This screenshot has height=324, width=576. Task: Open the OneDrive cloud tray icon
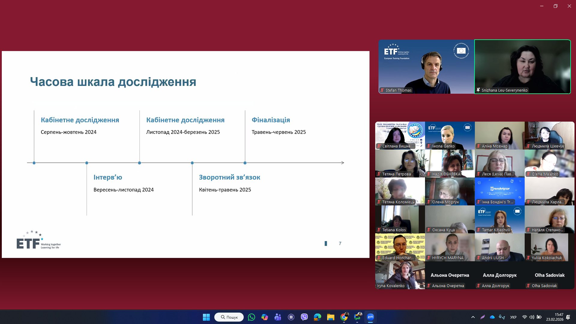click(492, 317)
